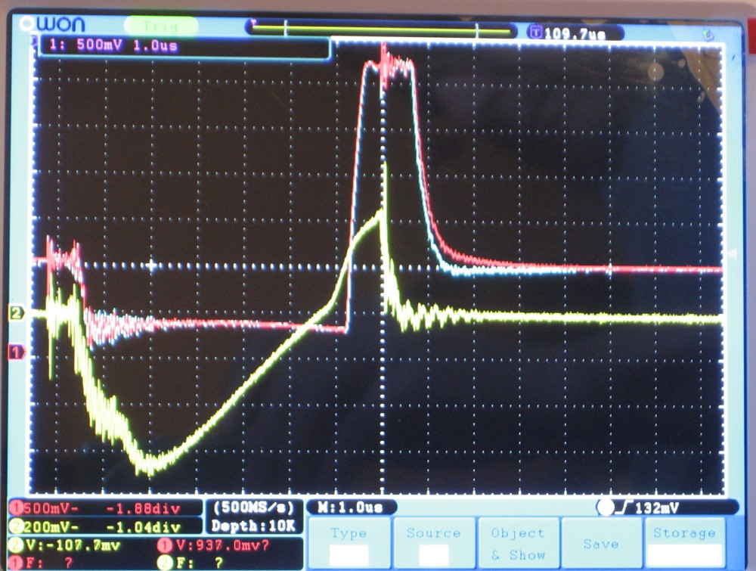
Task: Click the 'M:1.0us' timebase readout
Action: click(x=350, y=507)
